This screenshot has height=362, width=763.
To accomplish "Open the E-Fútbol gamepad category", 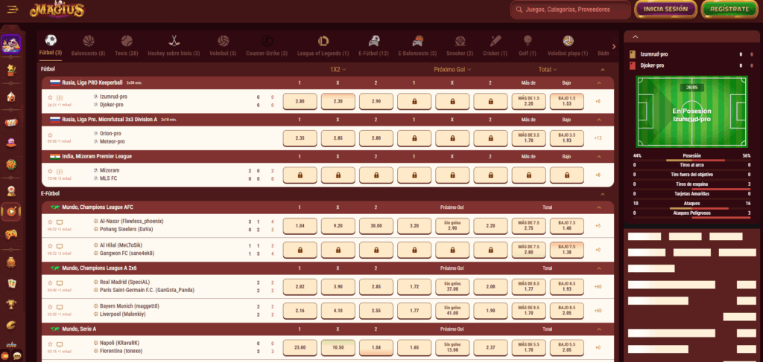I will tap(373, 41).
